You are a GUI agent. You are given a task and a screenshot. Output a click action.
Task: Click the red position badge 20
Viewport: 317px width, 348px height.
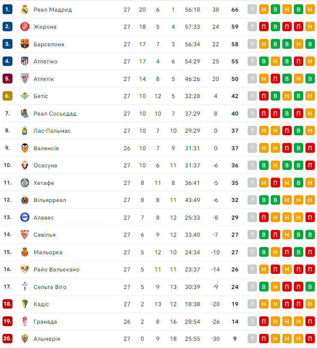[x=7, y=339]
